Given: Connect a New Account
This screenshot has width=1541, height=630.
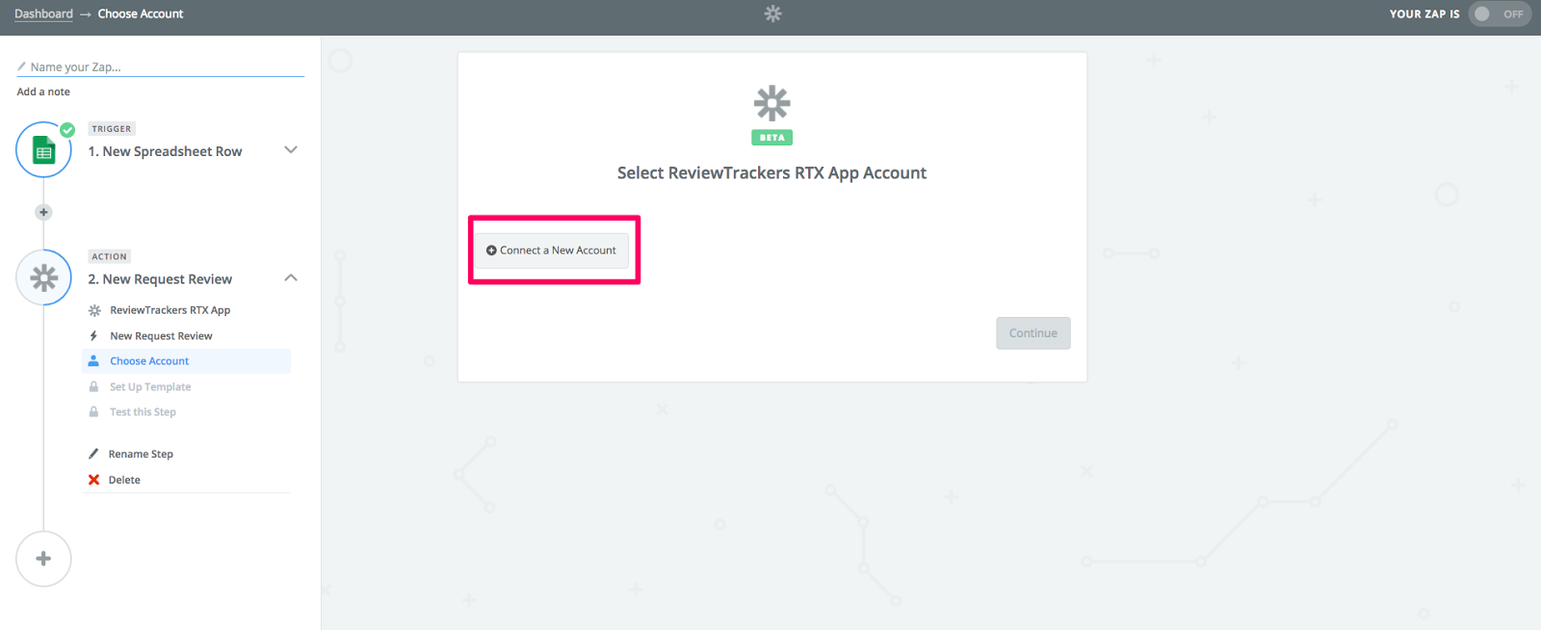Looking at the screenshot, I should (551, 250).
